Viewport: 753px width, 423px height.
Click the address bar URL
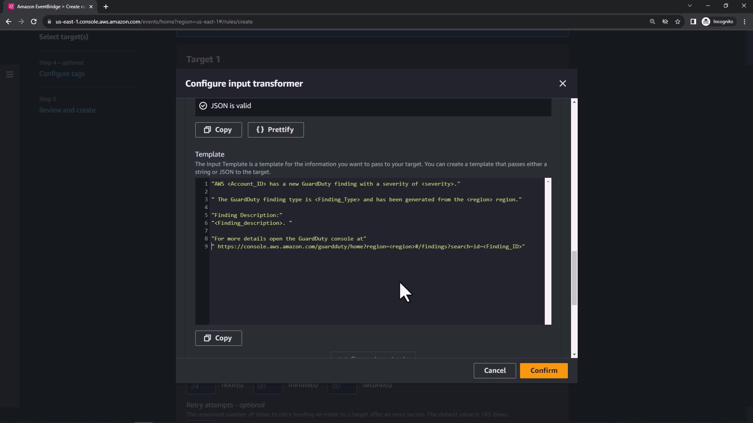pyautogui.click(x=154, y=22)
